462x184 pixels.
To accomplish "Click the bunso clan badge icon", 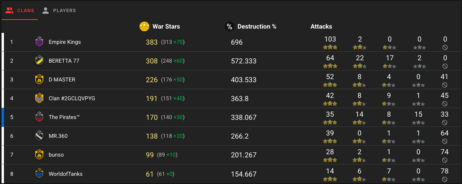I will [x=39, y=155].
